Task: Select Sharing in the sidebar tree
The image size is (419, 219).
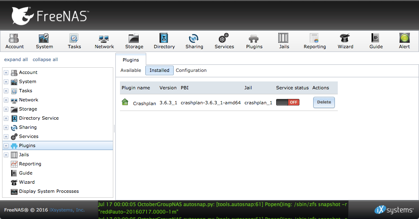Action: (x=28, y=127)
